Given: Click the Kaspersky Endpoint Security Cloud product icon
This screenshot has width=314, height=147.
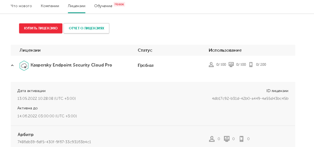Looking at the screenshot, I should 24,66.
